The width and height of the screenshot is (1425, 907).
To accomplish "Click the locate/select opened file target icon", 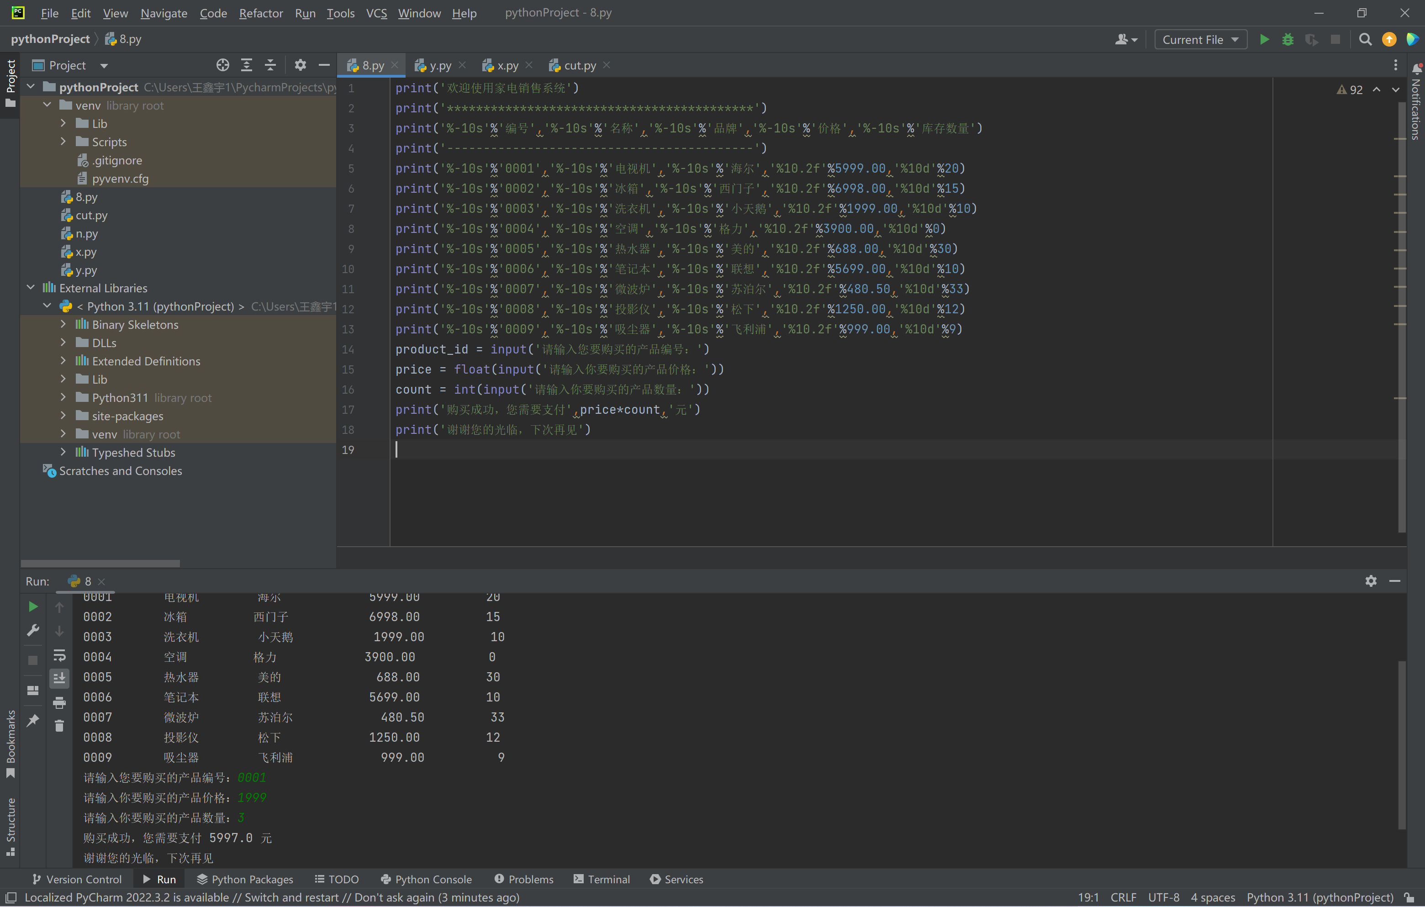I will 222,65.
